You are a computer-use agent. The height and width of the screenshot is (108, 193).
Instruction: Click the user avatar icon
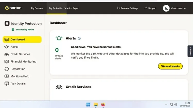[166, 8]
